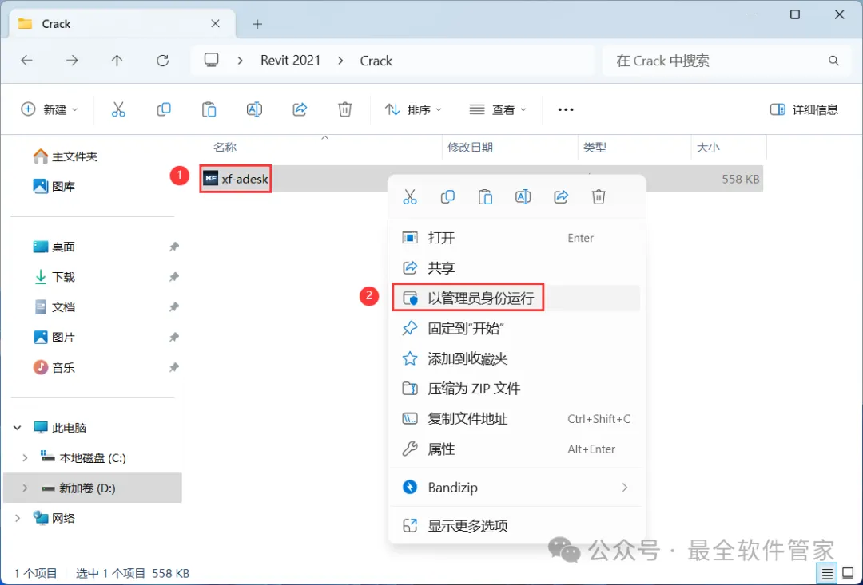The width and height of the screenshot is (863, 585).
Task: Switch to details list view in the status bar
Action: pyautogui.click(x=827, y=574)
